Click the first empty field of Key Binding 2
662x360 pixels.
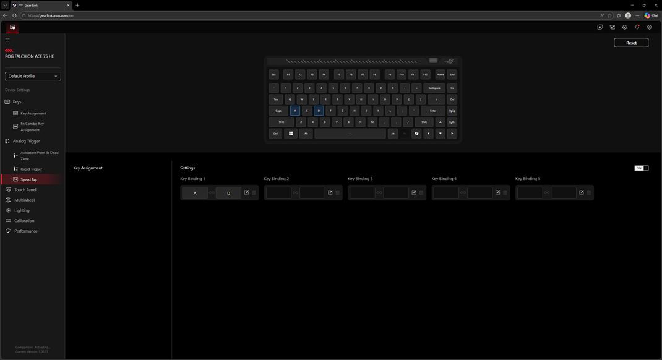[x=278, y=193]
